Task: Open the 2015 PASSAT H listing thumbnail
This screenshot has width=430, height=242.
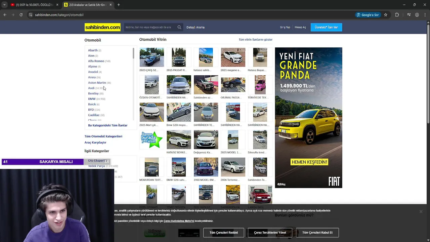Action: click(x=179, y=57)
